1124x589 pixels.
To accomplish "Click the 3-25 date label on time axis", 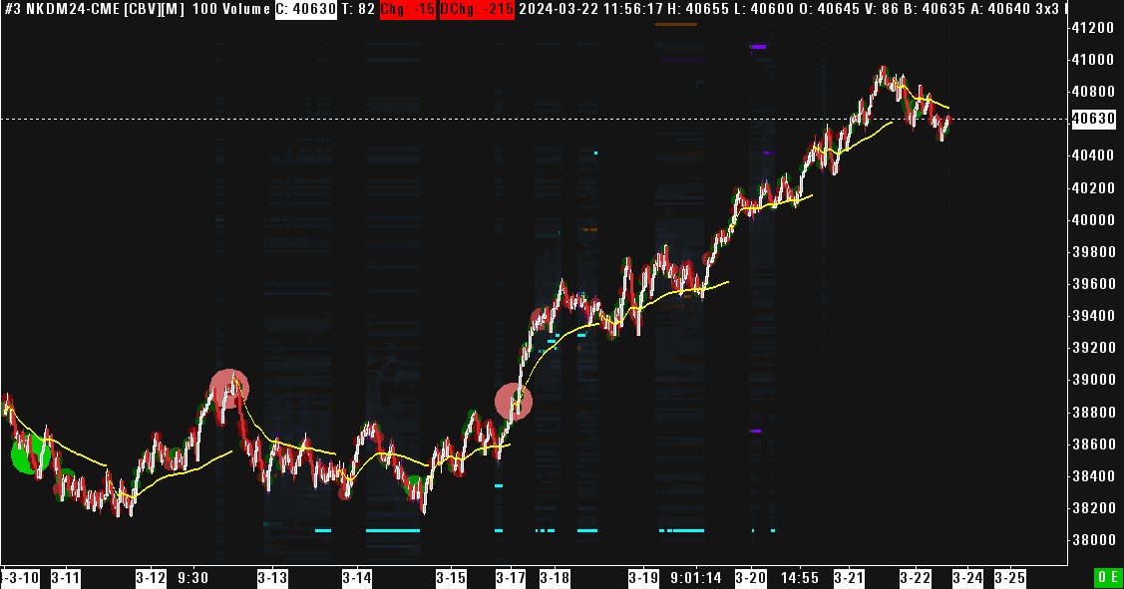I will 1010,577.
